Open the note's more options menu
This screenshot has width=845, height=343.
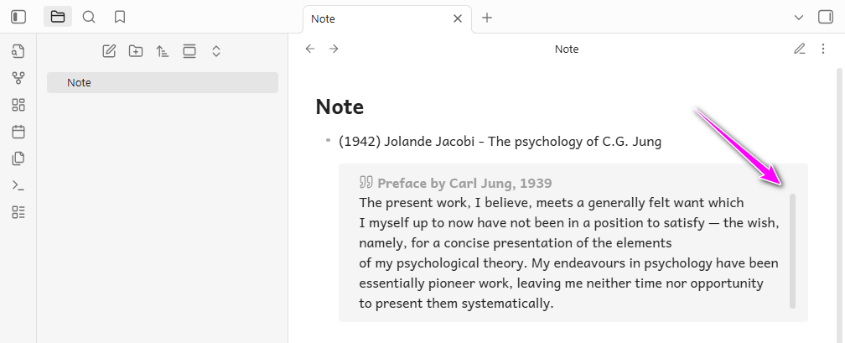822,49
